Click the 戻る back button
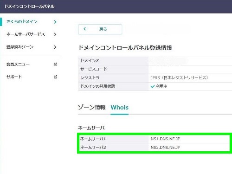The height and width of the screenshot is (174, 232). [x=100, y=29]
